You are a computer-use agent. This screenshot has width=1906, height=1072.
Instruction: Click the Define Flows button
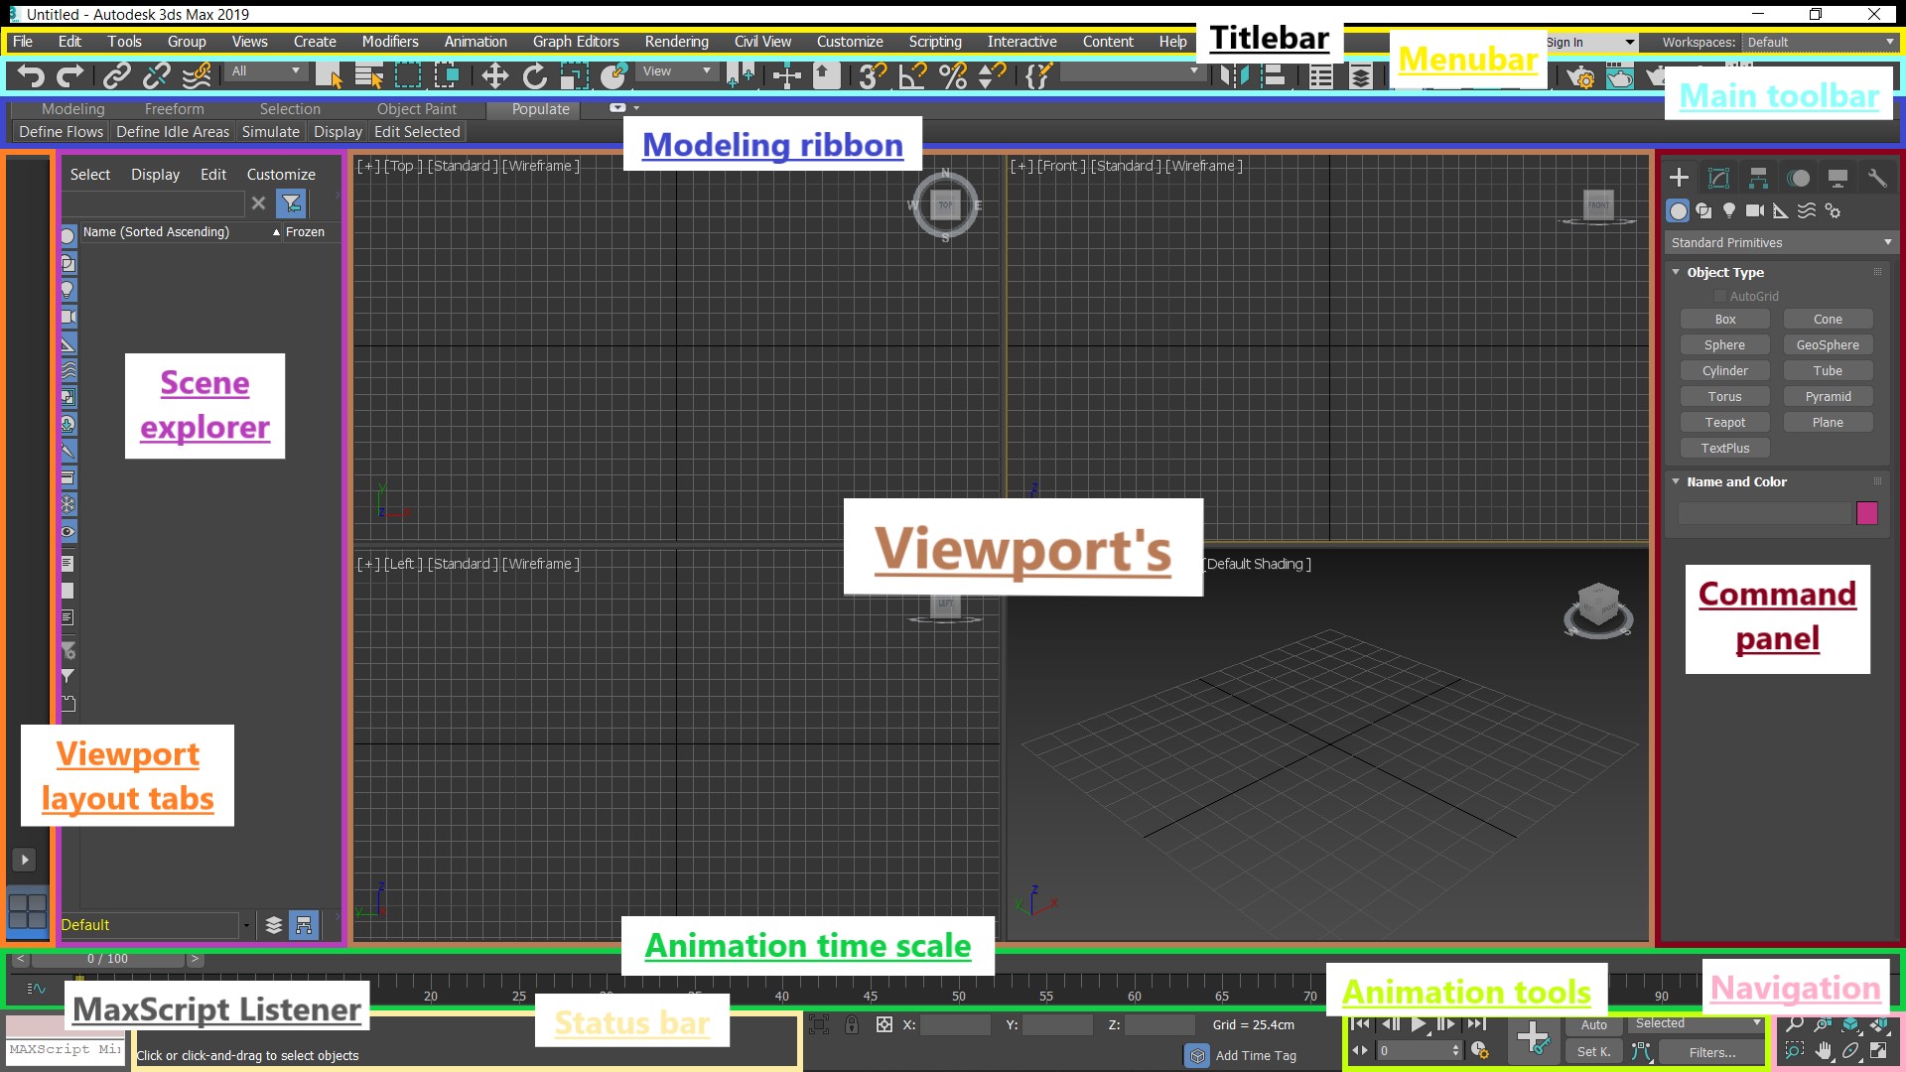[61, 132]
